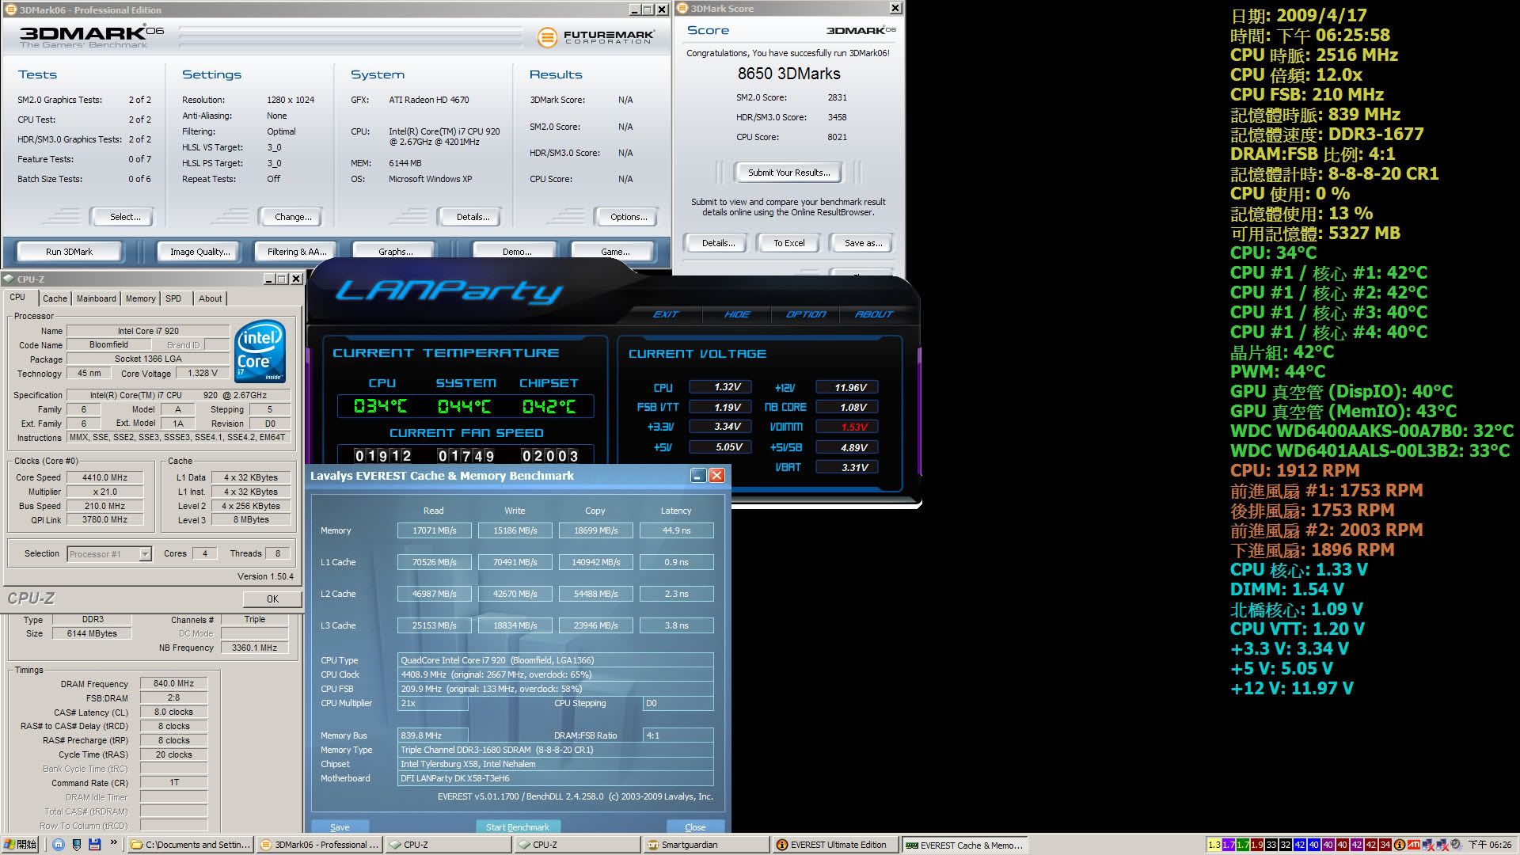This screenshot has height=855, width=1520.
Task: Open OPTION in the LANParty panel
Action: coord(806,314)
